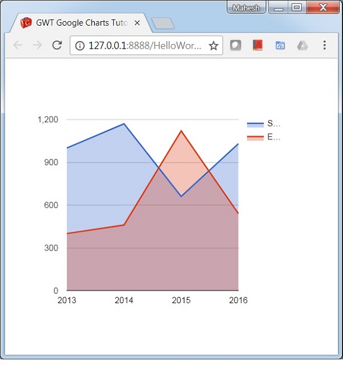
Task: Select the GWT Google Charts tab
Action: pos(80,23)
